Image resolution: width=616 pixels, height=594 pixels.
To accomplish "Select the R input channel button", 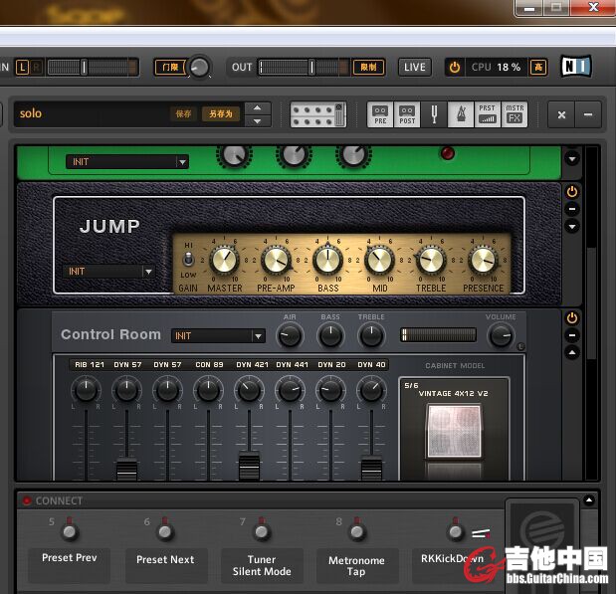I will tap(36, 68).
